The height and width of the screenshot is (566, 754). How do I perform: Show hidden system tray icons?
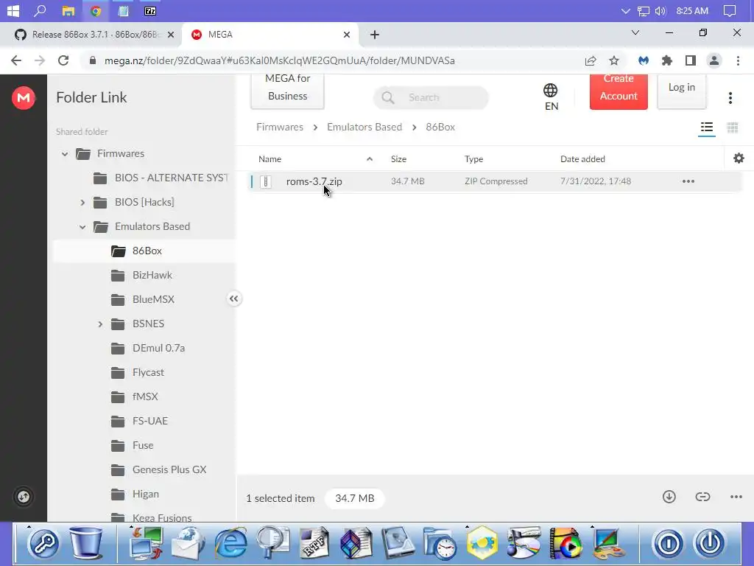[x=625, y=10]
